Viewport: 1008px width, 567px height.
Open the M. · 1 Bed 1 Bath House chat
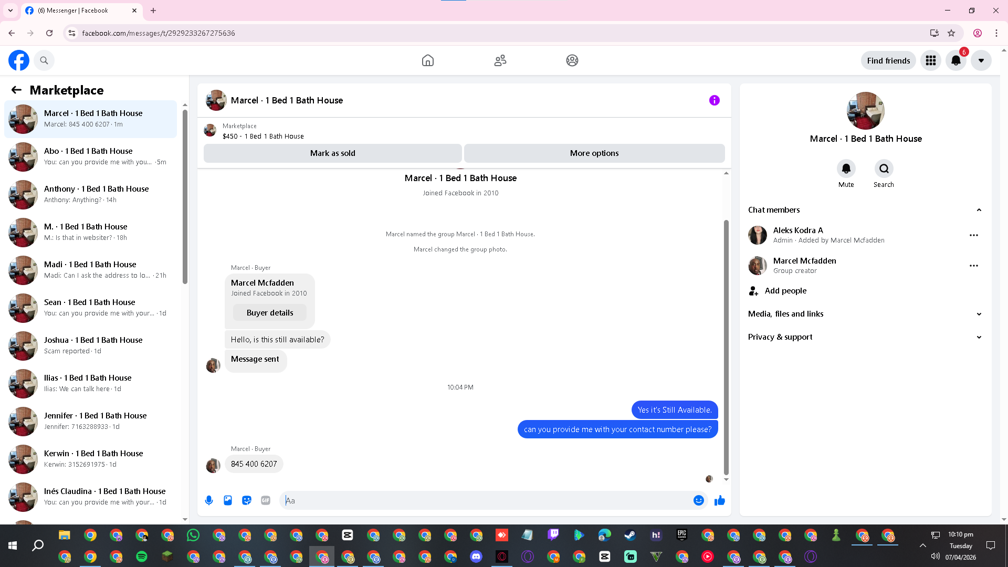coord(91,233)
